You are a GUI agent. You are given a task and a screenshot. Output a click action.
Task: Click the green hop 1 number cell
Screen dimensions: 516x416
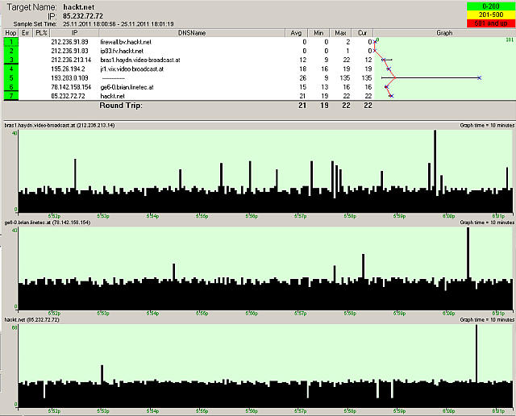pyautogui.click(x=12, y=40)
